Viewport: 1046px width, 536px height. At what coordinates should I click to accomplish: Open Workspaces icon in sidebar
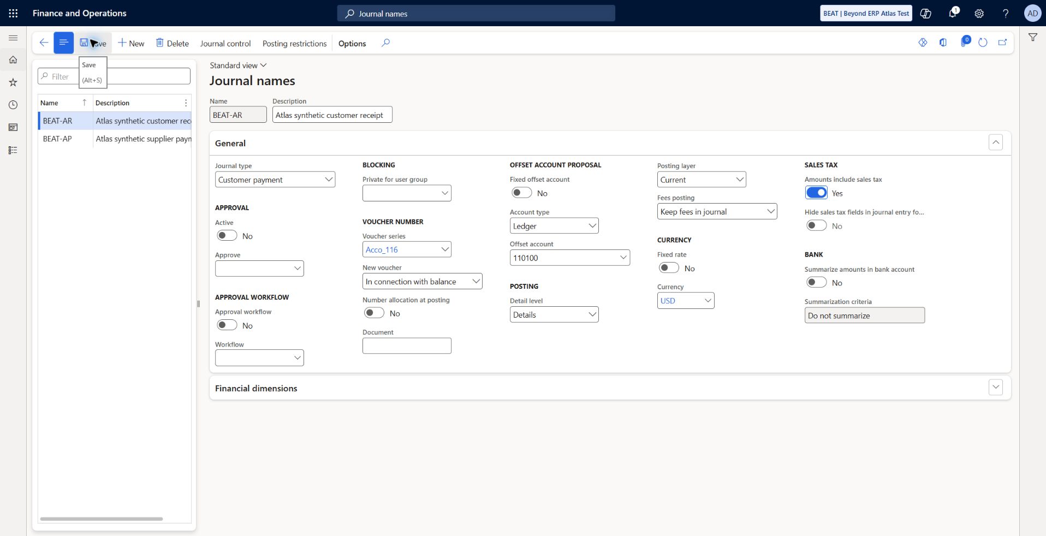pyautogui.click(x=13, y=128)
